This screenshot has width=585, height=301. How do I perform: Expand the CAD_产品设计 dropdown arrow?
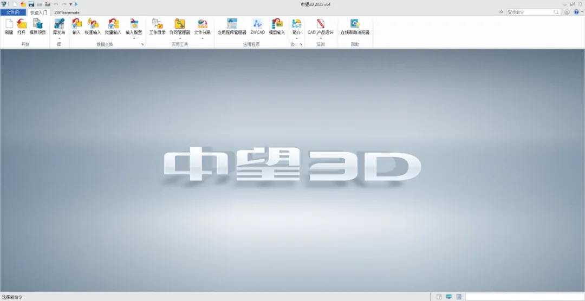point(321,38)
